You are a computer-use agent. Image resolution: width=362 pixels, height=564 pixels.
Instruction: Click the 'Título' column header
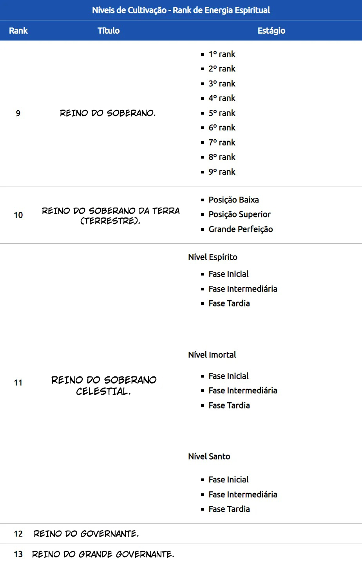pyautogui.click(x=109, y=31)
